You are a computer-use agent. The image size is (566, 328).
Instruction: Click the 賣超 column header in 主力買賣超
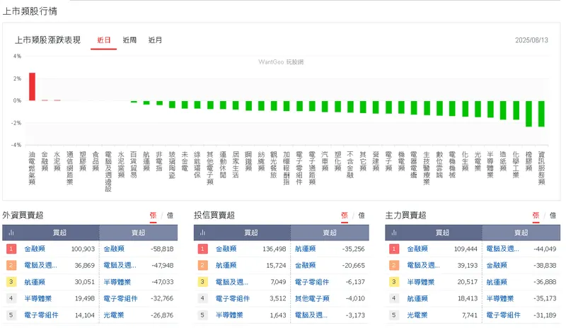[521, 233]
